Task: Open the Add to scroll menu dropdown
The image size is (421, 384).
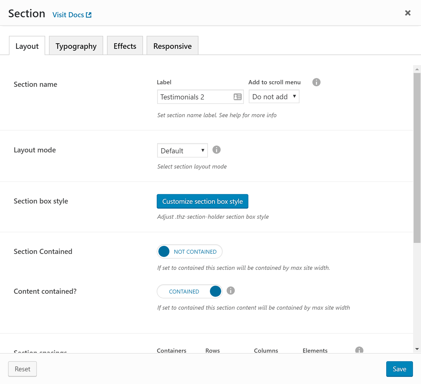Action: pos(274,97)
